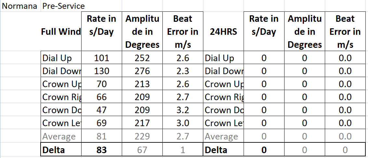This screenshot has width=368, height=158.
Task: Click the Full Wind Amplitude header
Action: tap(142, 32)
